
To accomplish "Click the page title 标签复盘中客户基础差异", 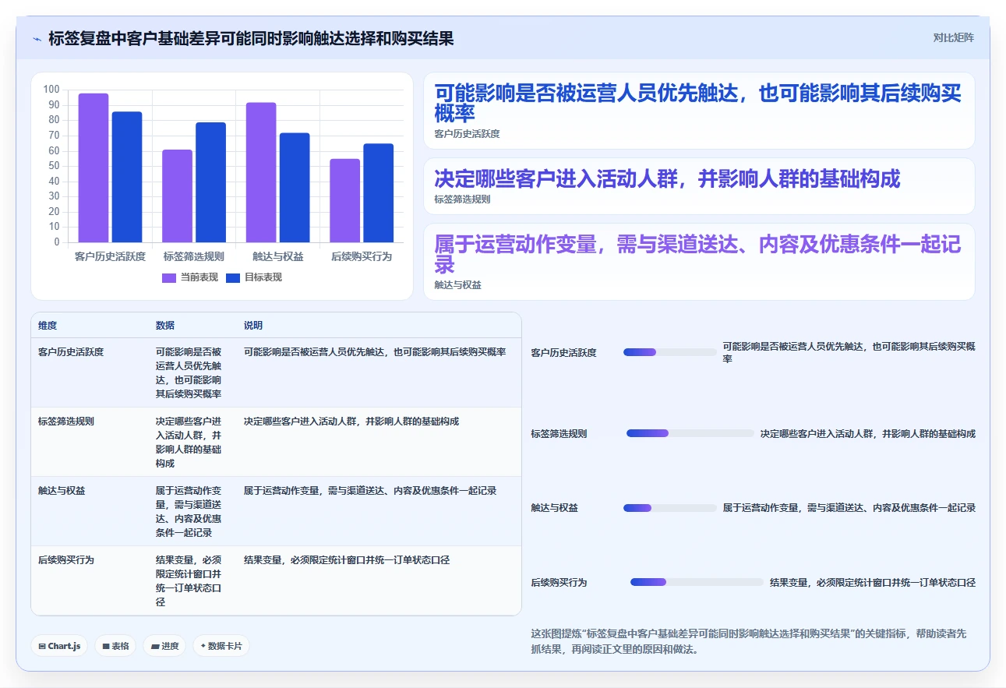I will 251,38.
